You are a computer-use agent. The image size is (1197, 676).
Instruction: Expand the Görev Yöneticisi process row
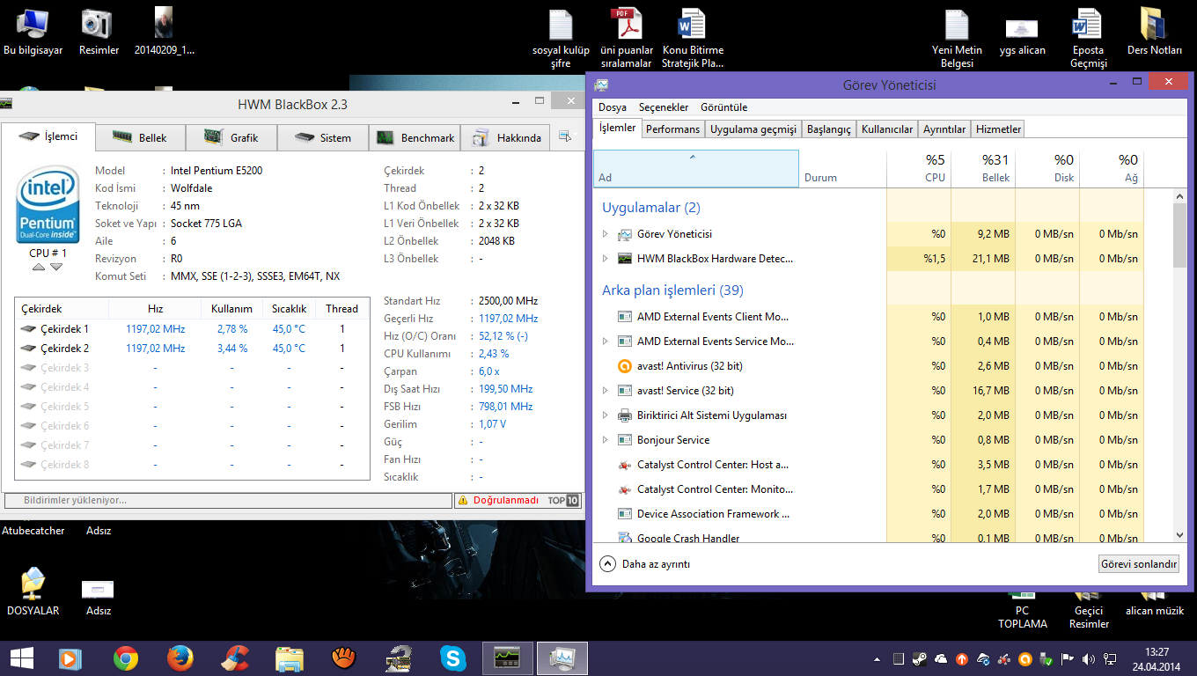pos(605,234)
